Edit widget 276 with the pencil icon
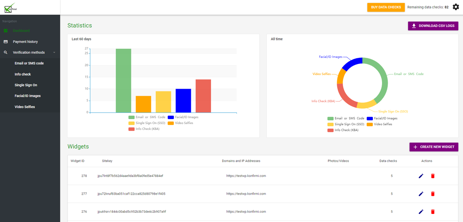This screenshot has width=463, height=222. pyautogui.click(x=421, y=212)
